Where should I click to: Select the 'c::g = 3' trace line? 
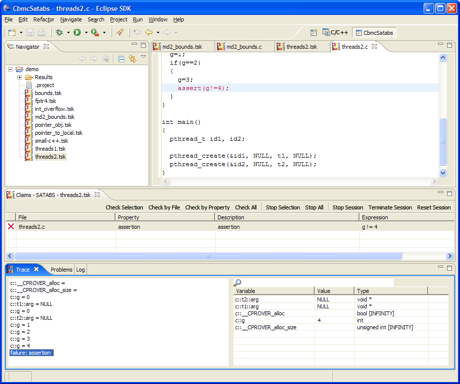pyautogui.click(x=20, y=339)
